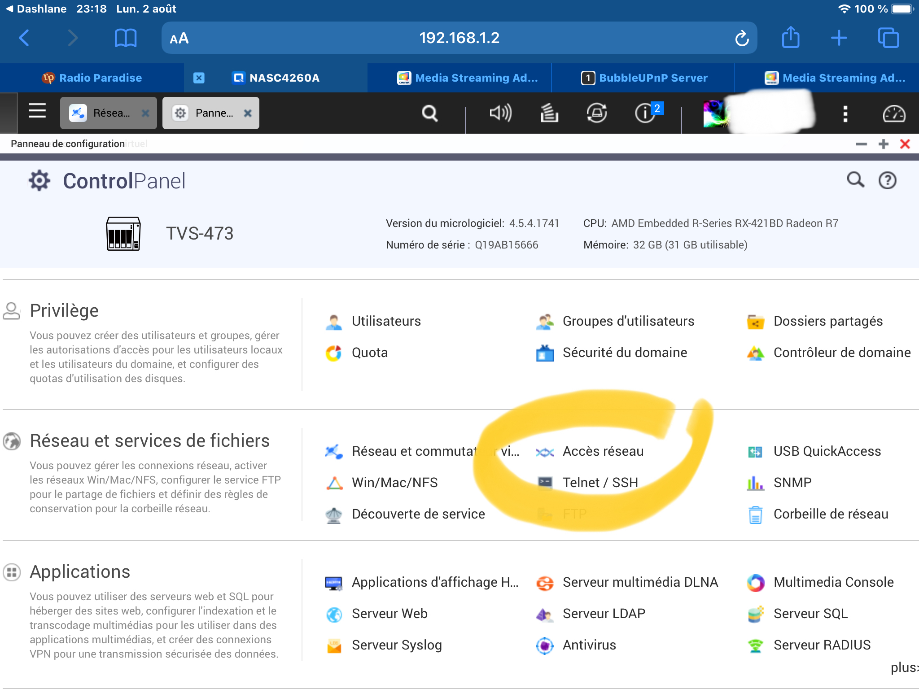919x689 pixels.
Task: Click the Control Panel help question mark
Action: coord(887,181)
